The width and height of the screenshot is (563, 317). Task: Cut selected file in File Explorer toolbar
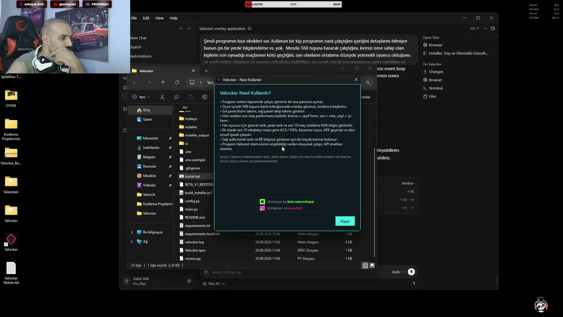pyautogui.click(x=162, y=97)
